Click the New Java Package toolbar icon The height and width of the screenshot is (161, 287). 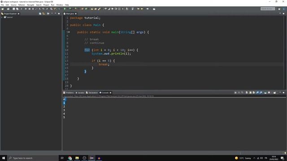(x=83, y=9)
